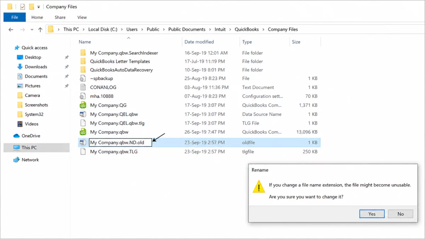Click Local Disk (C:) breadcrumb
The height and width of the screenshot is (239, 425).
coord(103,29)
